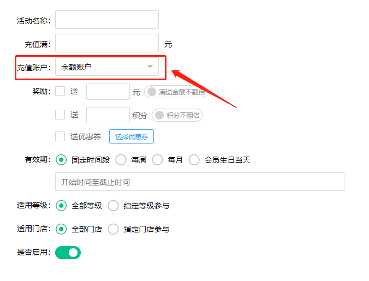Open the 充值账户 dropdown

click(104, 67)
